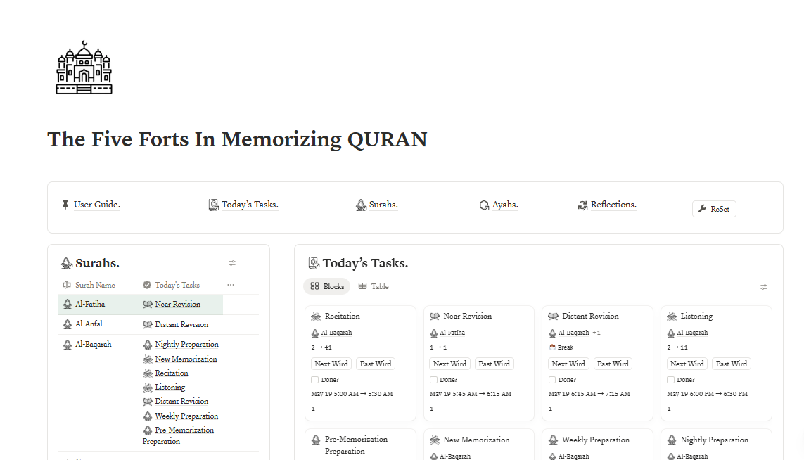804x460 pixels.
Task: Open the Surahs navigation link
Action: coord(383,205)
